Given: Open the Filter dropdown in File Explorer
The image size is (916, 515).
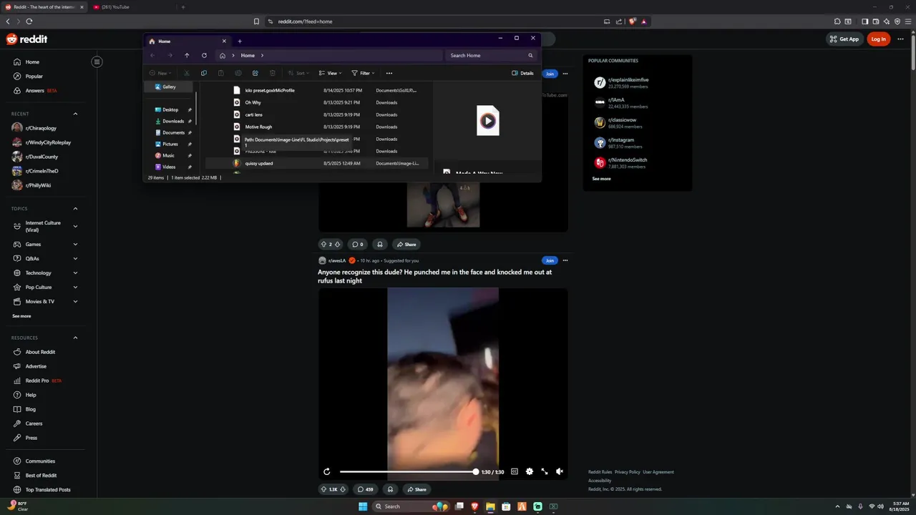Looking at the screenshot, I should click(x=363, y=73).
